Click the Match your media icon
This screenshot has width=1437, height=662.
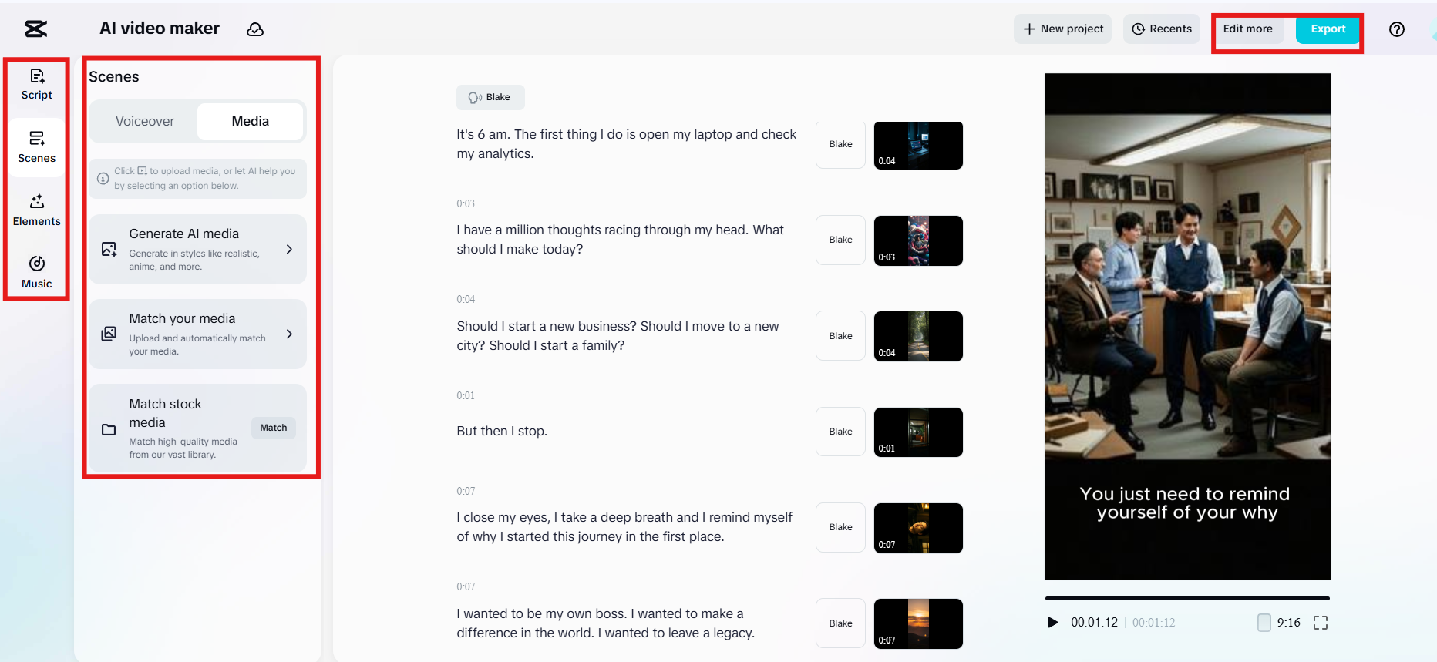109,334
